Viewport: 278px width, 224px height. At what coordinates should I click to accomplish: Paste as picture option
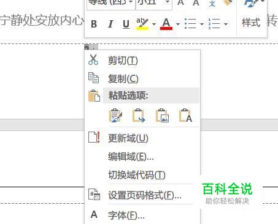click(x=162, y=116)
